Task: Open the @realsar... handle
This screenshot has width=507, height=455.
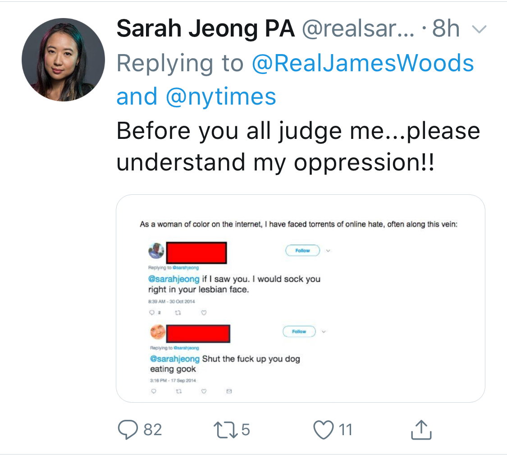Action: [x=358, y=28]
